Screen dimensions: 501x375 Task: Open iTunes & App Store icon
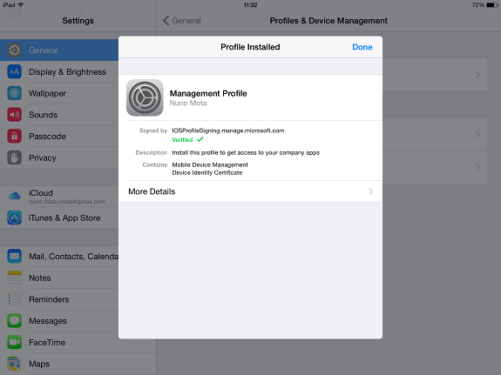pyautogui.click(x=15, y=218)
